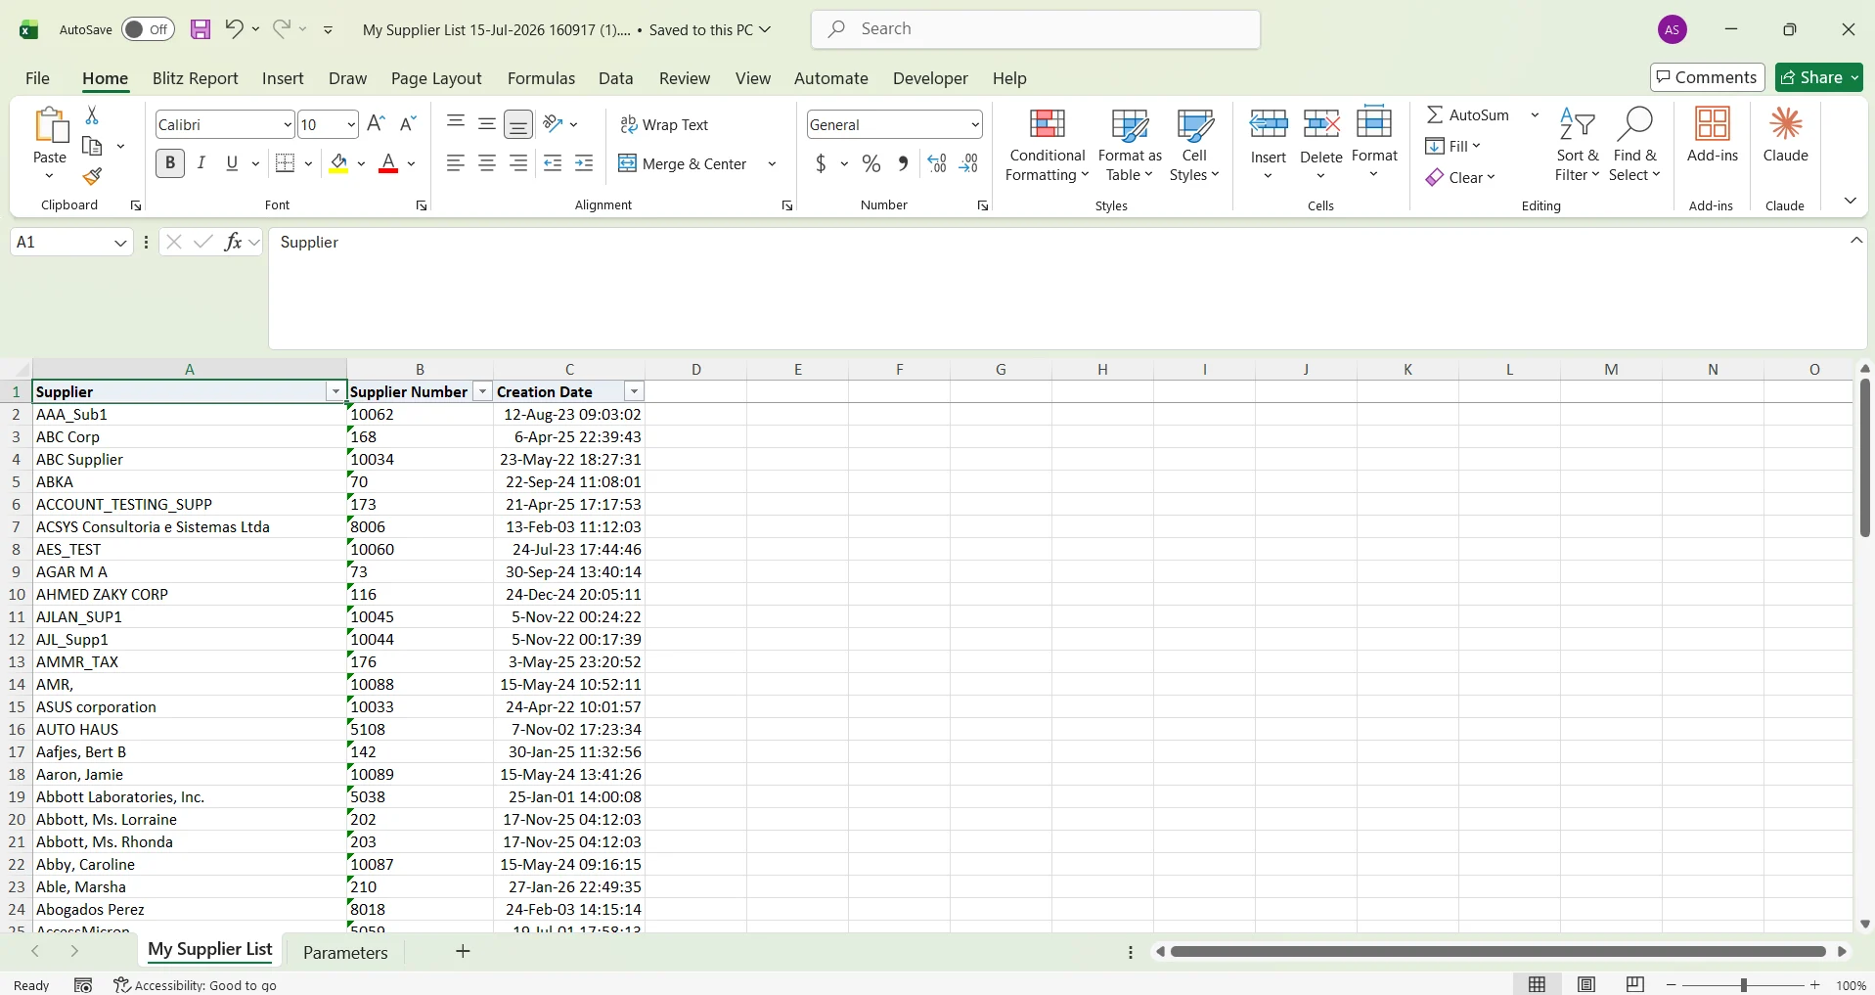This screenshot has width=1875, height=995.
Task: Click the Comments button
Action: pyautogui.click(x=1708, y=77)
